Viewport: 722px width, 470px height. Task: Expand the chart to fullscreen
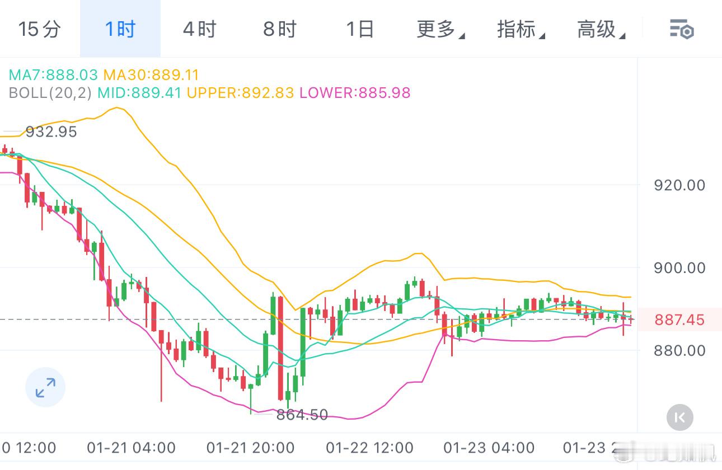coord(45,387)
